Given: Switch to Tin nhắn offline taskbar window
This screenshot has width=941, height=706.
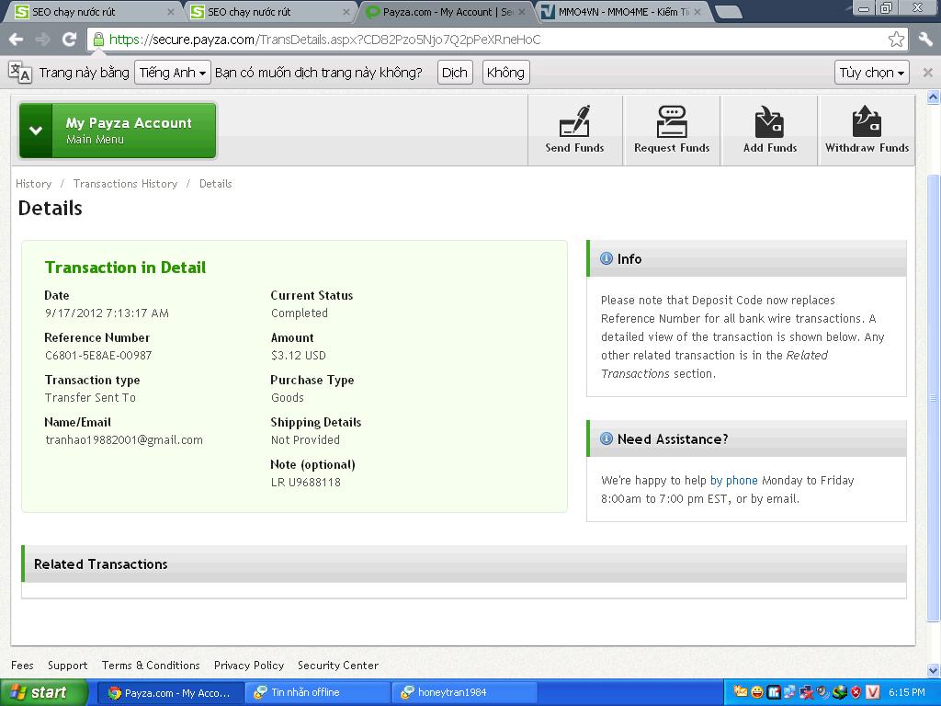Looking at the screenshot, I should click(x=317, y=692).
